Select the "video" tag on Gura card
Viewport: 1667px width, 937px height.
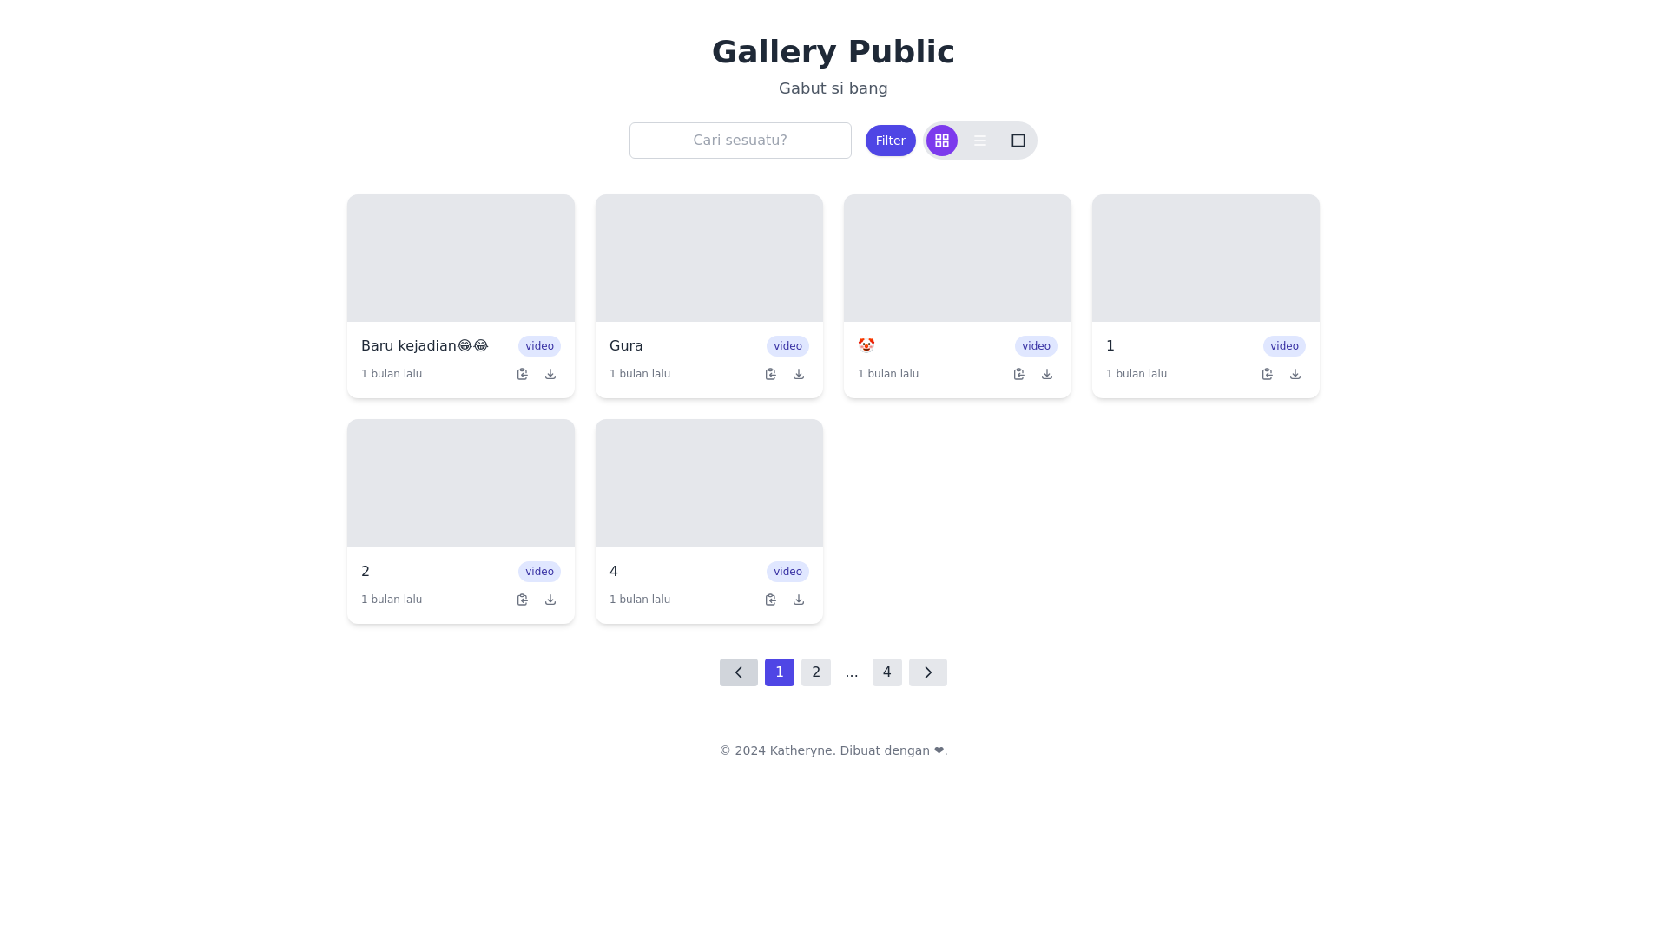coord(787,345)
